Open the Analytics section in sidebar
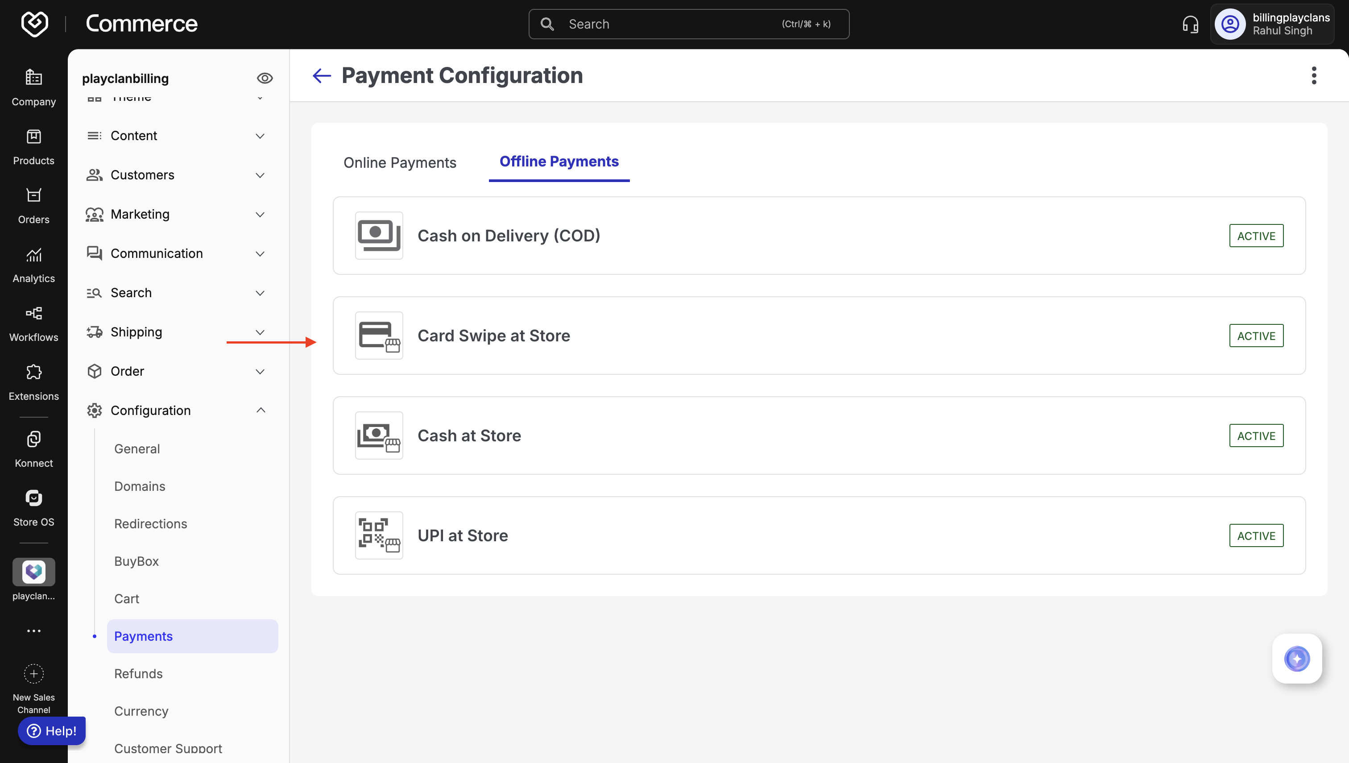This screenshot has width=1349, height=763. (x=33, y=265)
